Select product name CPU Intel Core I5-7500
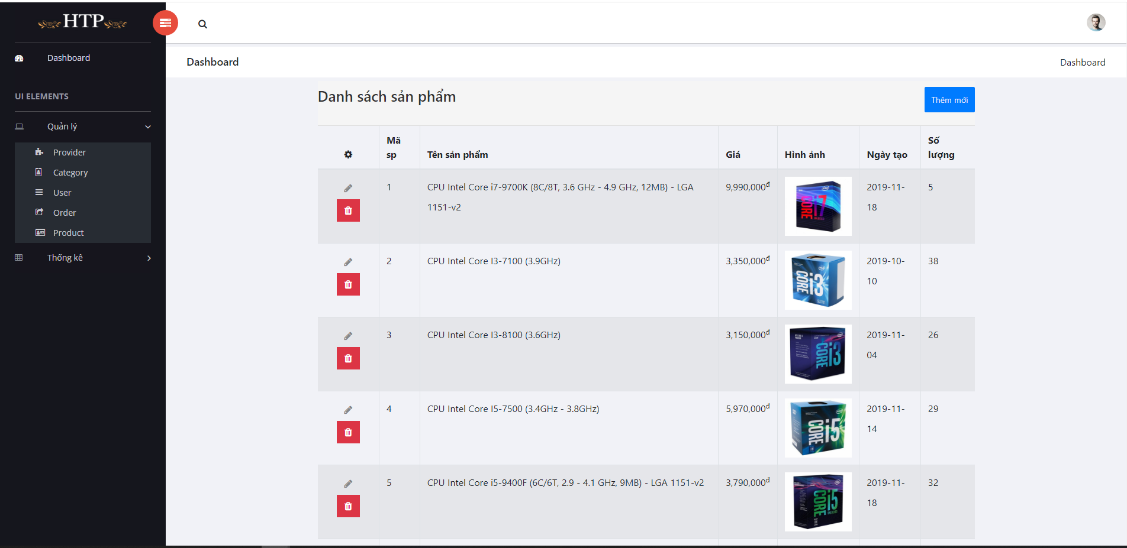The height and width of the screenshot is (548, 1127). (x=513, y=408)
